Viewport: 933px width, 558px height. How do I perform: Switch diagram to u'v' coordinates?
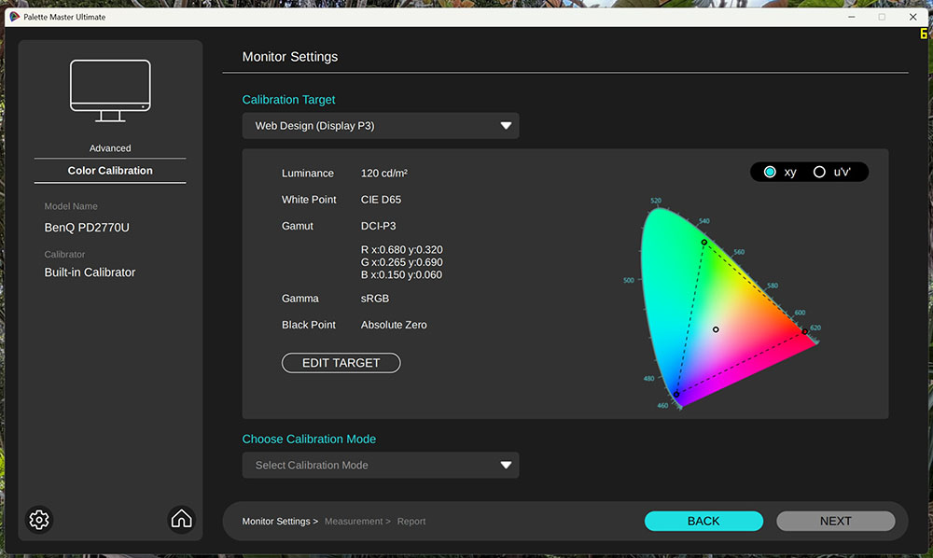coord(819,172)
